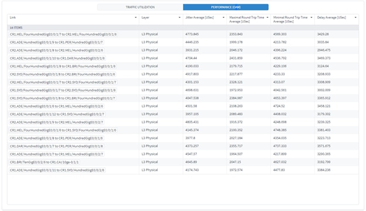Image resolution: width=366 pixels, height=211 pixels.
Task: Click minimal round trip value 4724.52
Action: (279, 106)
